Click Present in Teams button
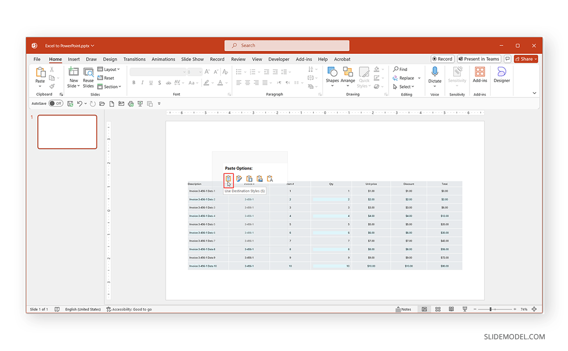Viewport: 568px width, 351px height. (x=479, y=59)
